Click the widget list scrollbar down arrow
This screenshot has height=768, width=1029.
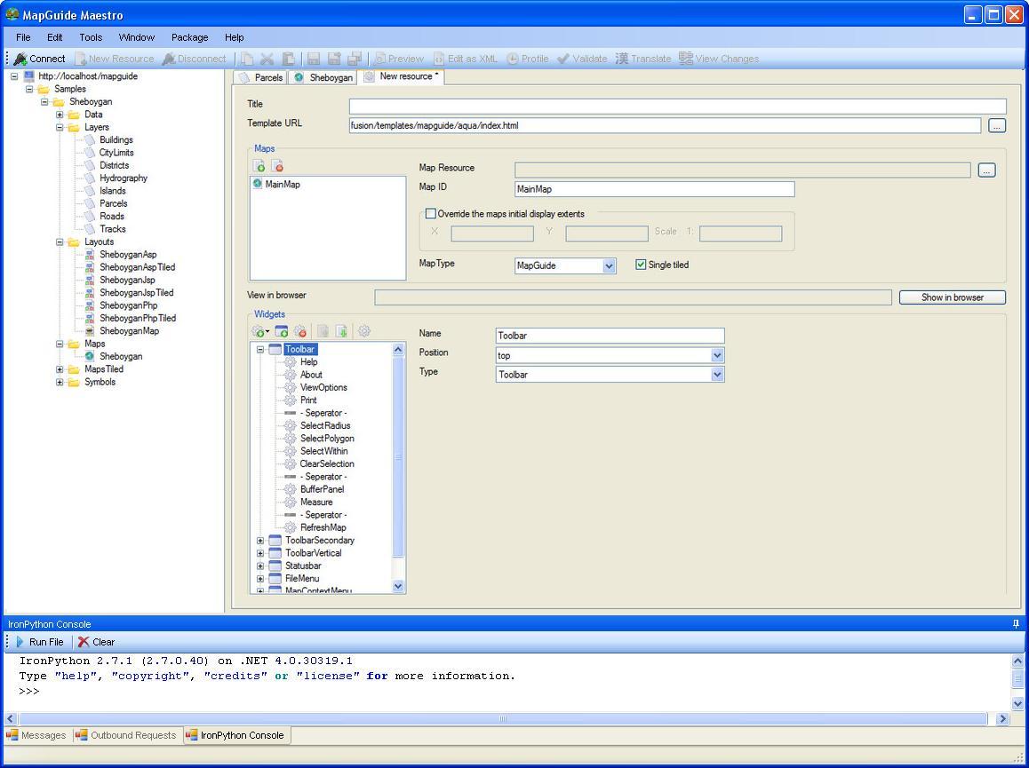pyautogui.click(x=398, y=585)
